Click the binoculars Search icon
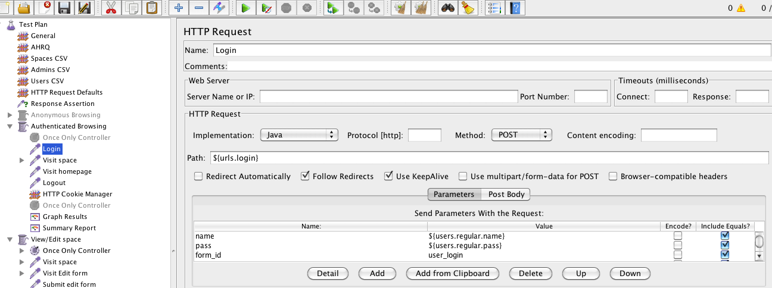 447,8
